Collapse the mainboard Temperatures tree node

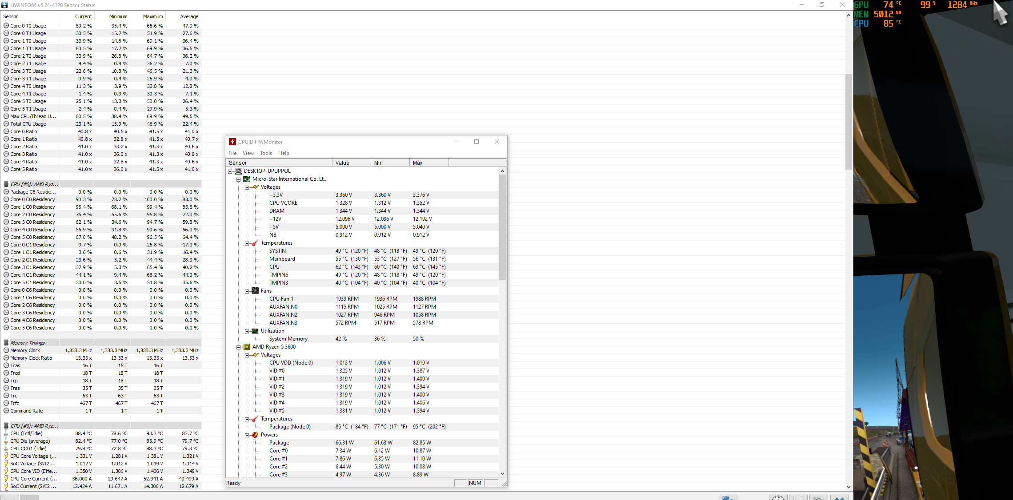[x=247, y=243]
